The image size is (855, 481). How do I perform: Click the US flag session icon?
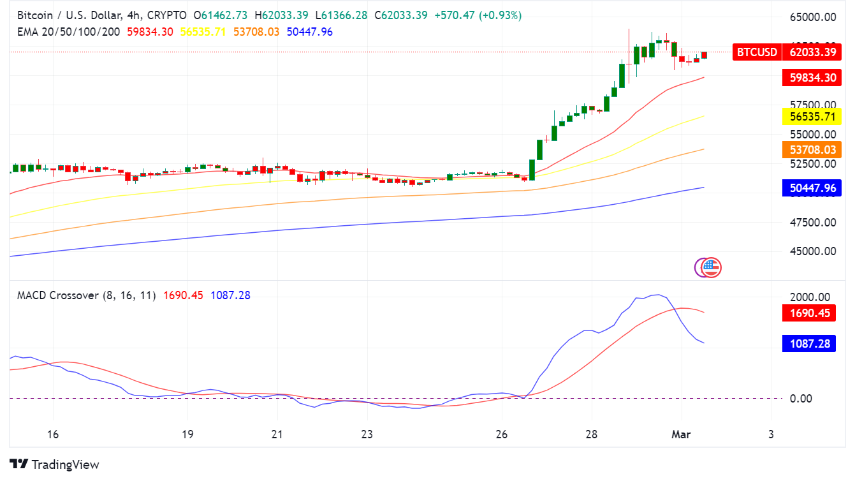[x=708, y=267]
